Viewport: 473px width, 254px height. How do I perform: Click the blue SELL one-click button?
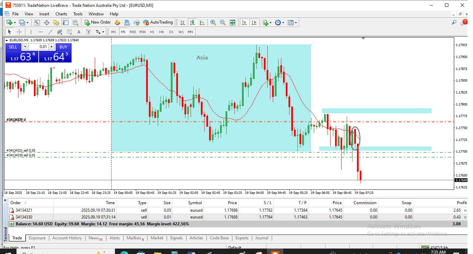point(13,47)
